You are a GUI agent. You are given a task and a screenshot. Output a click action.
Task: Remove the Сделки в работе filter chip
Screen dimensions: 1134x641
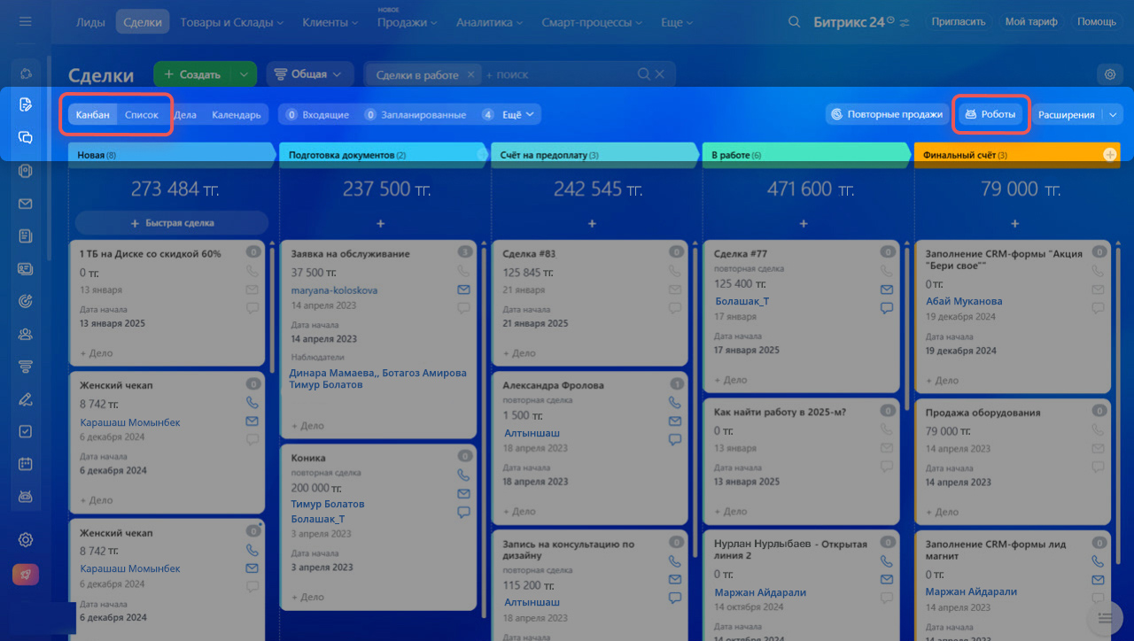click(x=470, y=75)
